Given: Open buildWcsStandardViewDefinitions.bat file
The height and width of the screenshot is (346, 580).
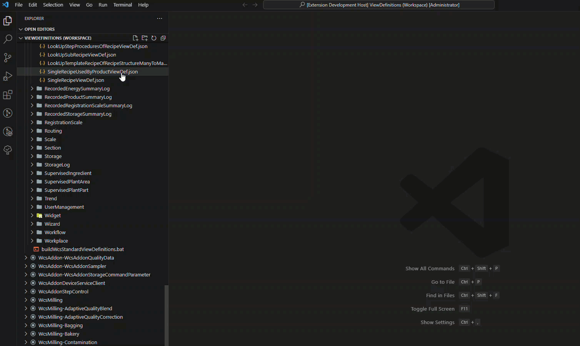Looking at the screenshot, I should pos(82,250).
